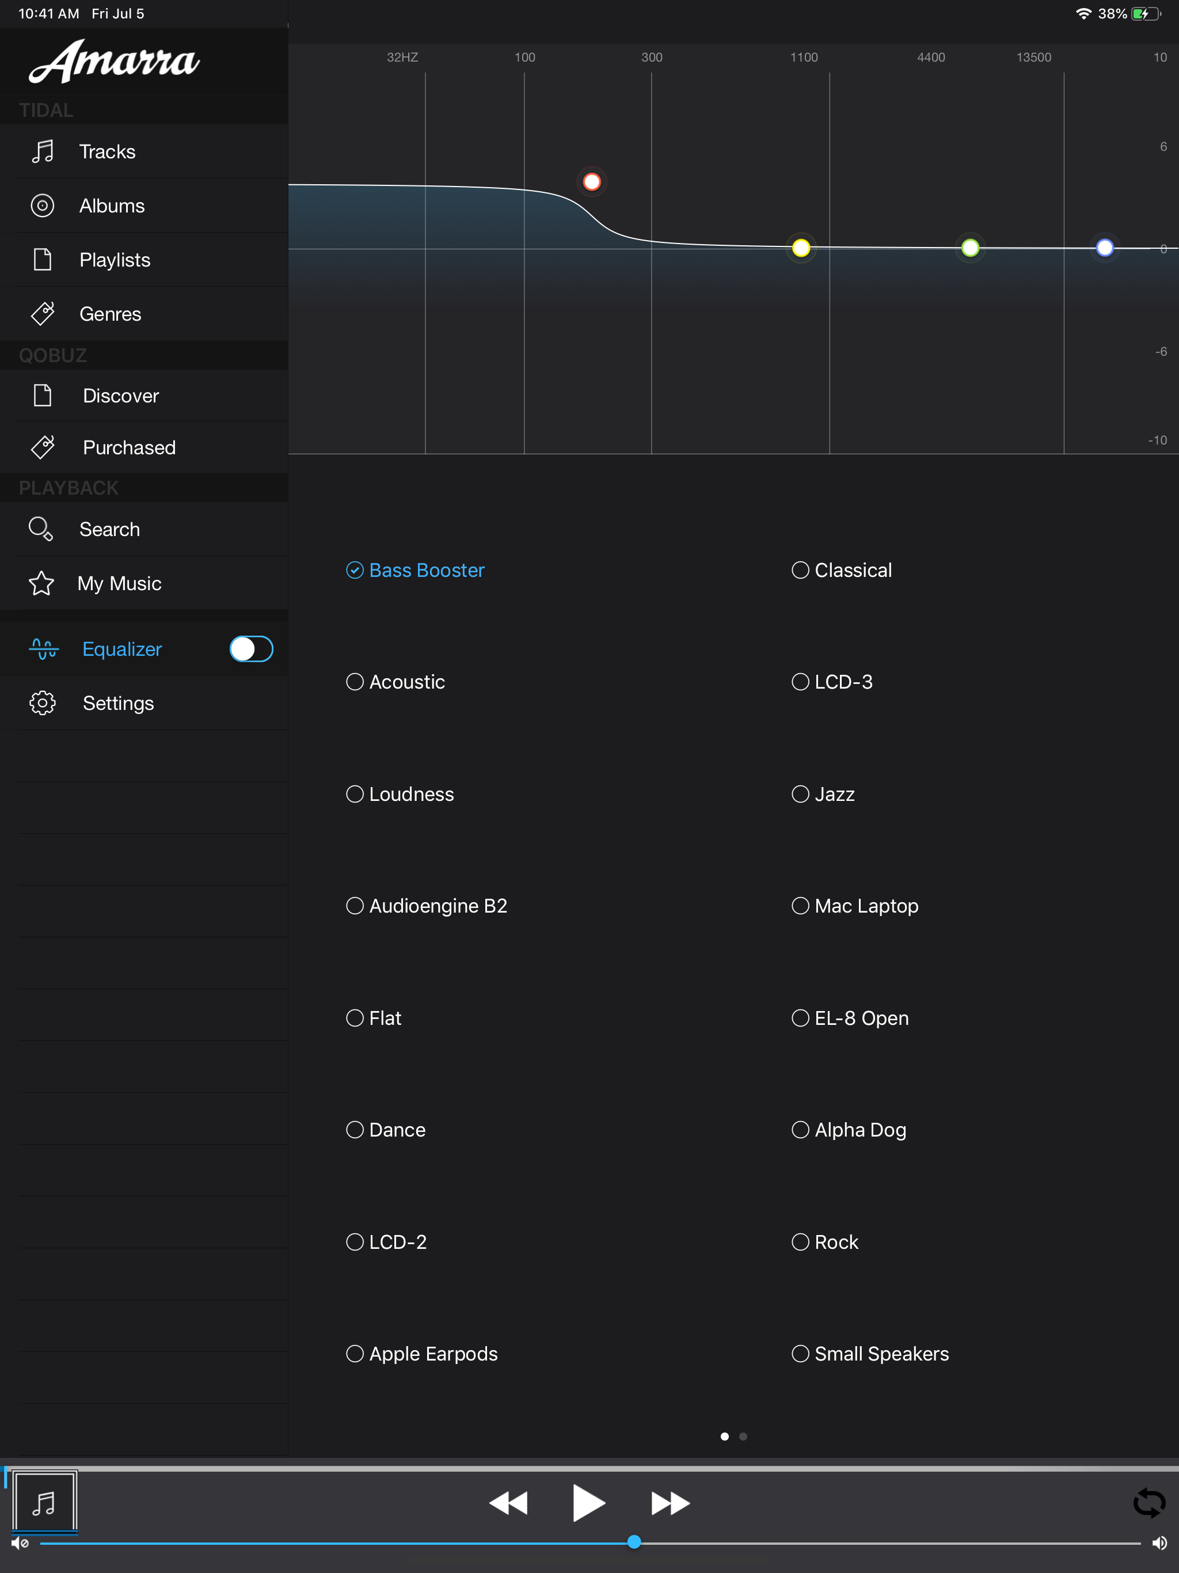Open Qobuz Discover section

coord(120,396)
